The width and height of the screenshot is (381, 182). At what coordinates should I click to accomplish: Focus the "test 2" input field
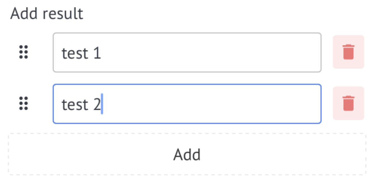point(187,104)
